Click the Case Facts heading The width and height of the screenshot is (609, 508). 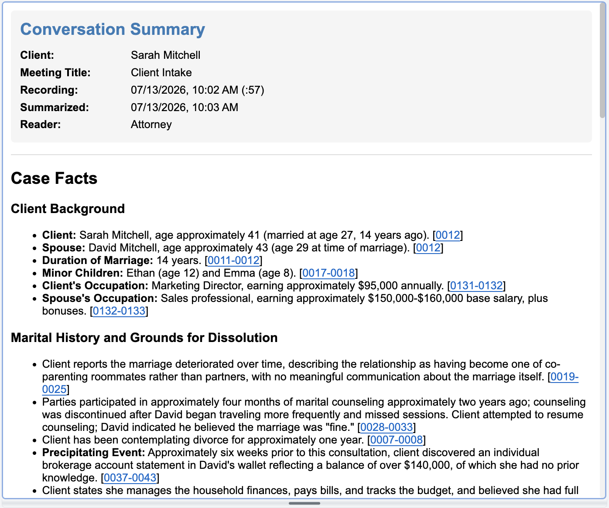54,178
